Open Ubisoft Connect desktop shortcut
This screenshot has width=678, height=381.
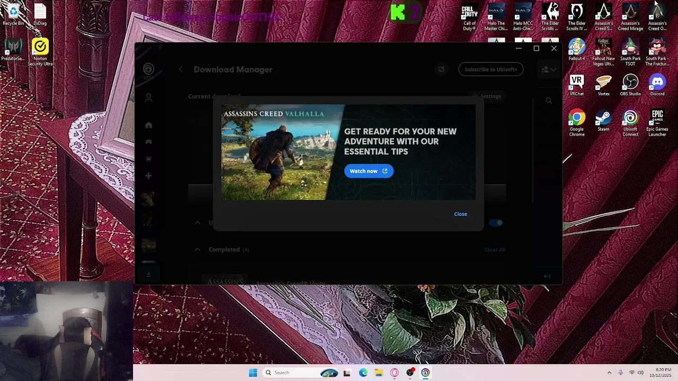(630, 123)
